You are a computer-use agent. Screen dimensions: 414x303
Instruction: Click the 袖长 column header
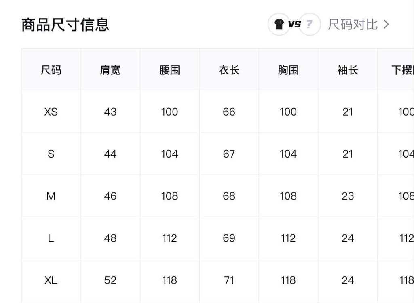[348, 70]
